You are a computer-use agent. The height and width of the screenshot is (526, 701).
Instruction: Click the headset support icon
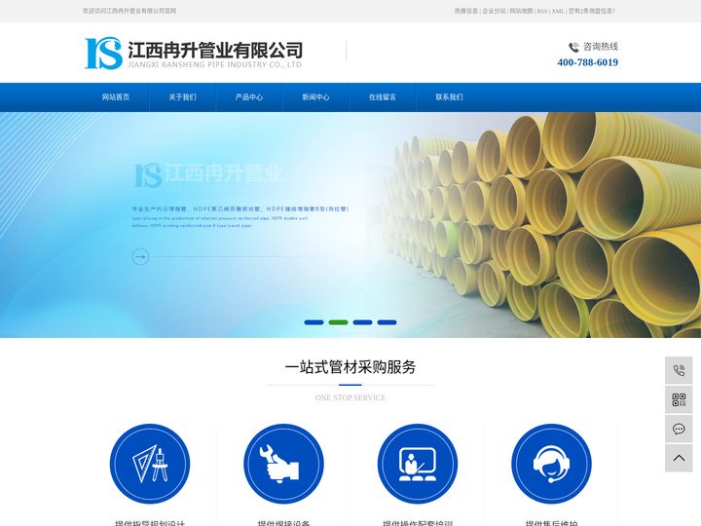pyautogui.click(x=551, y=464)
